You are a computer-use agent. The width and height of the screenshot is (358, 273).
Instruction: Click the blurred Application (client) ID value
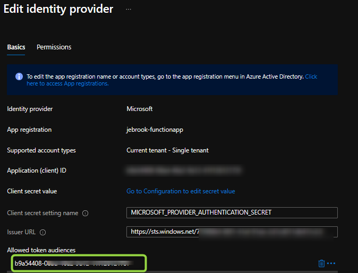pyautogui.click(x=183, y=170)
